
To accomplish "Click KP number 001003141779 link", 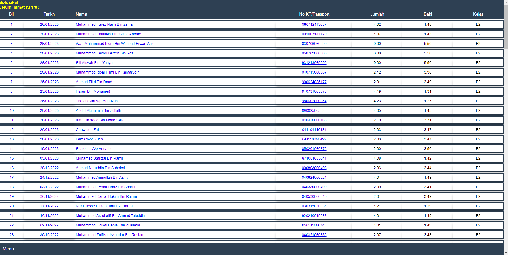I will (314, 34).
